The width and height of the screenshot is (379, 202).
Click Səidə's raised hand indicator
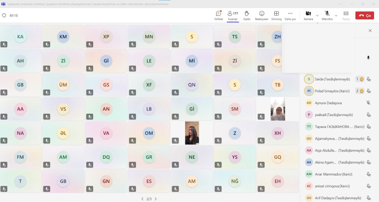(x=359, y=79)
